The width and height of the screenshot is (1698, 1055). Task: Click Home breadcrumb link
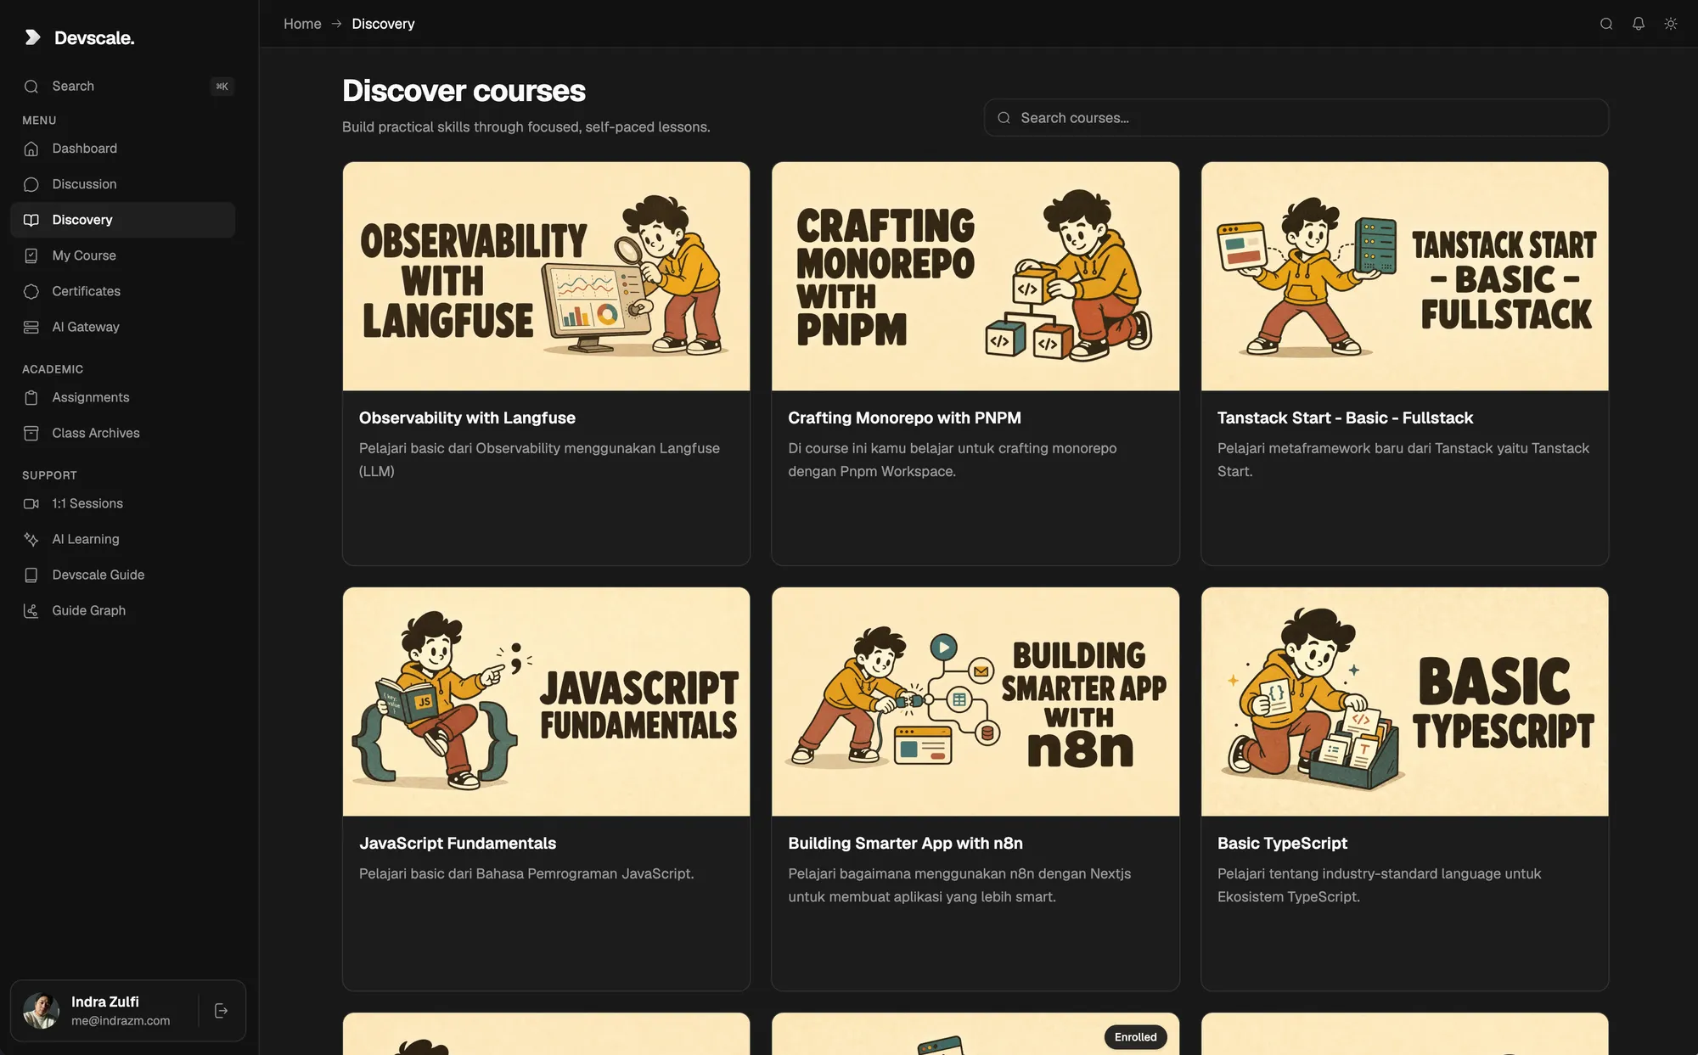pos(302,24)
